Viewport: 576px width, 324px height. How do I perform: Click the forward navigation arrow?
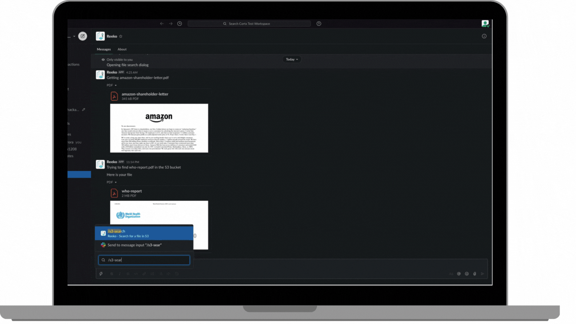pyautogui.click(x=171, y=24)
